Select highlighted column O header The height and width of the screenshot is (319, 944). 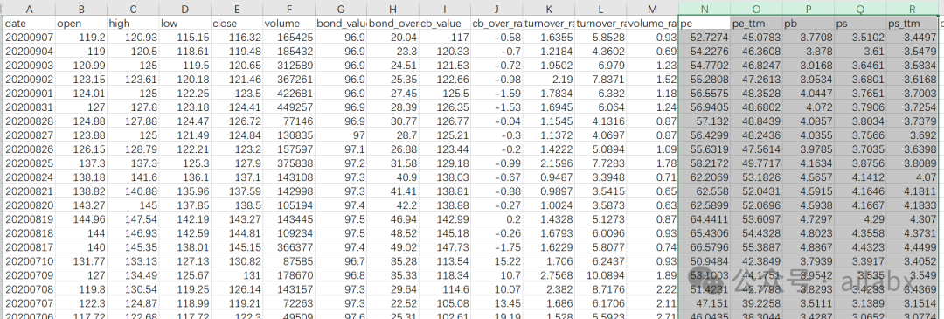(756, 9)
